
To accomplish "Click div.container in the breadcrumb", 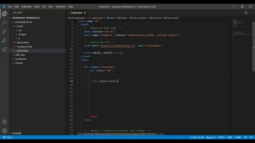I will pos(140,18).
